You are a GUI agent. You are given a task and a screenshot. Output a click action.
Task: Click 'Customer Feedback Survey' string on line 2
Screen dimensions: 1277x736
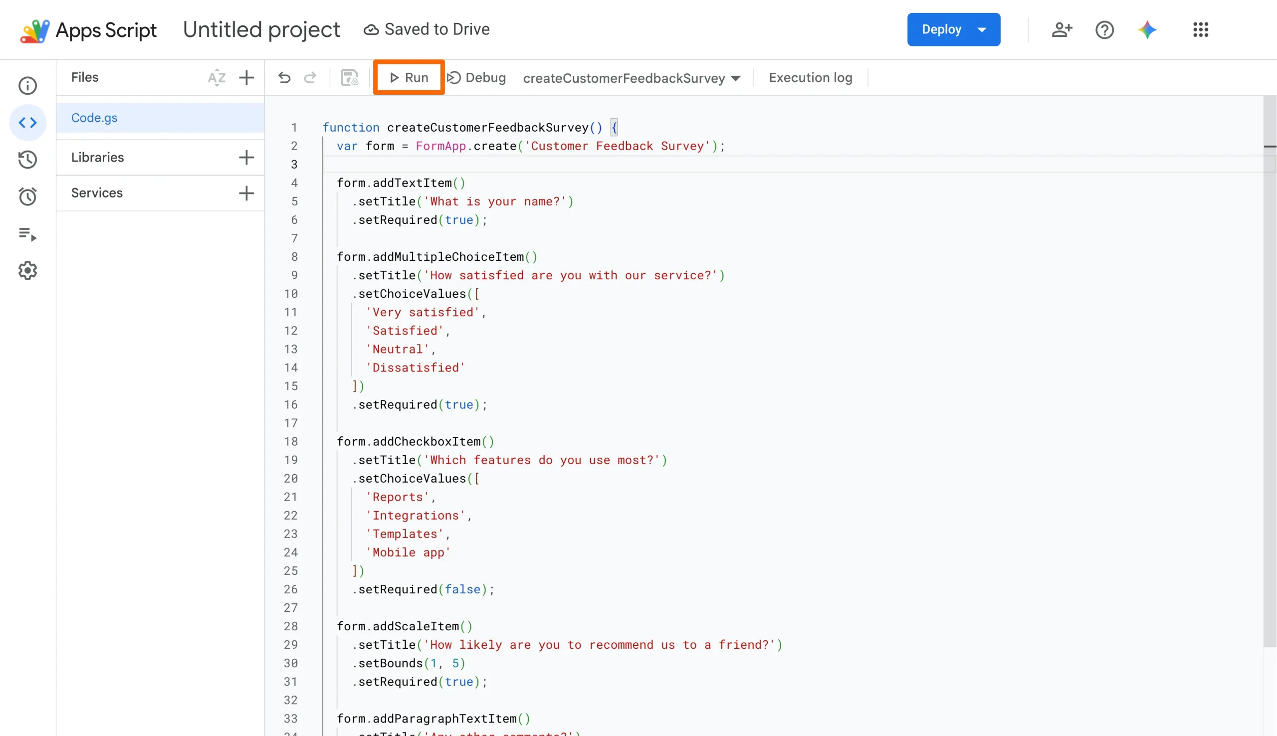coord(621,146)
